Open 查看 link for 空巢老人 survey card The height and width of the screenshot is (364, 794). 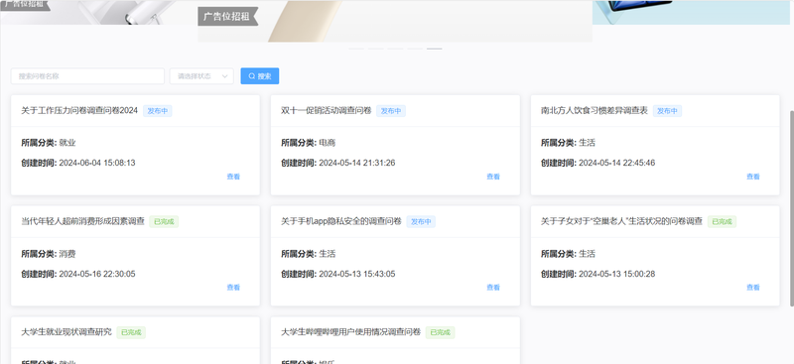coord(753,288)
